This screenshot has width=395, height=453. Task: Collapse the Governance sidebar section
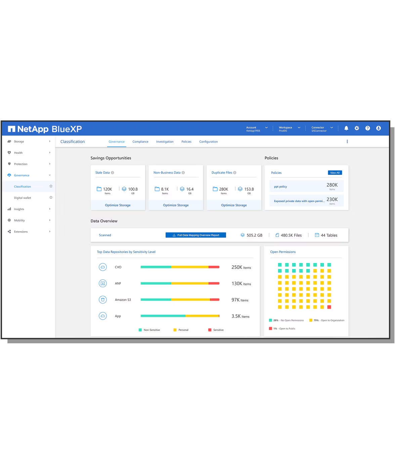click(x=29, y=175)
